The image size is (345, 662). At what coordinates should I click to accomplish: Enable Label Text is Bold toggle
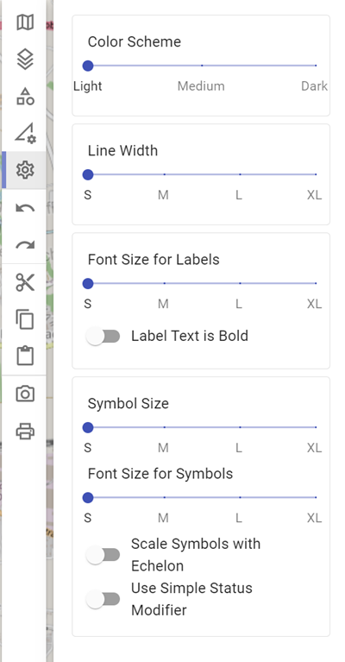[103, 336]
